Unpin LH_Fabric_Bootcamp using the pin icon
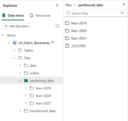The image size is (128, 121). point(52,42)
